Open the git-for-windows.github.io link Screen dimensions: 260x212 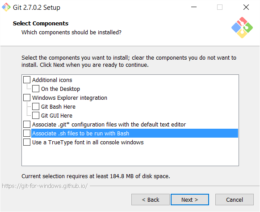click(45, 186)
